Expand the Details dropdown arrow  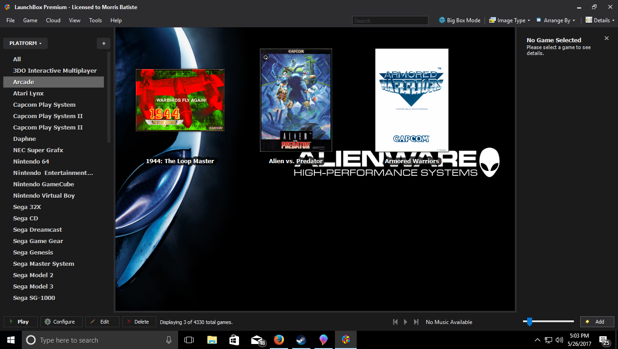click(613, 20)
